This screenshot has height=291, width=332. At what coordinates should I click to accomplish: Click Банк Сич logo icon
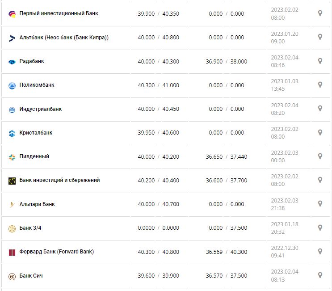(x=12, y=276)
